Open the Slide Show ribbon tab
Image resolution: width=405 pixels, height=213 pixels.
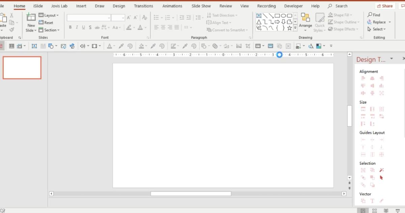(201, 6)
